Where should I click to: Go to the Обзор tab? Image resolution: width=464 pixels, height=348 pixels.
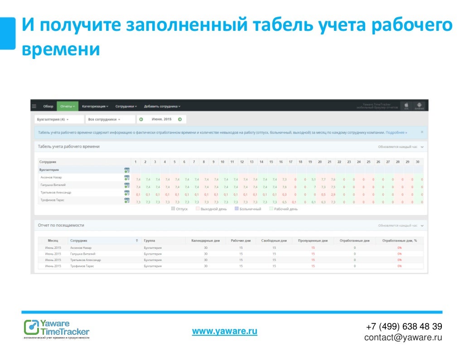[48, 106]
